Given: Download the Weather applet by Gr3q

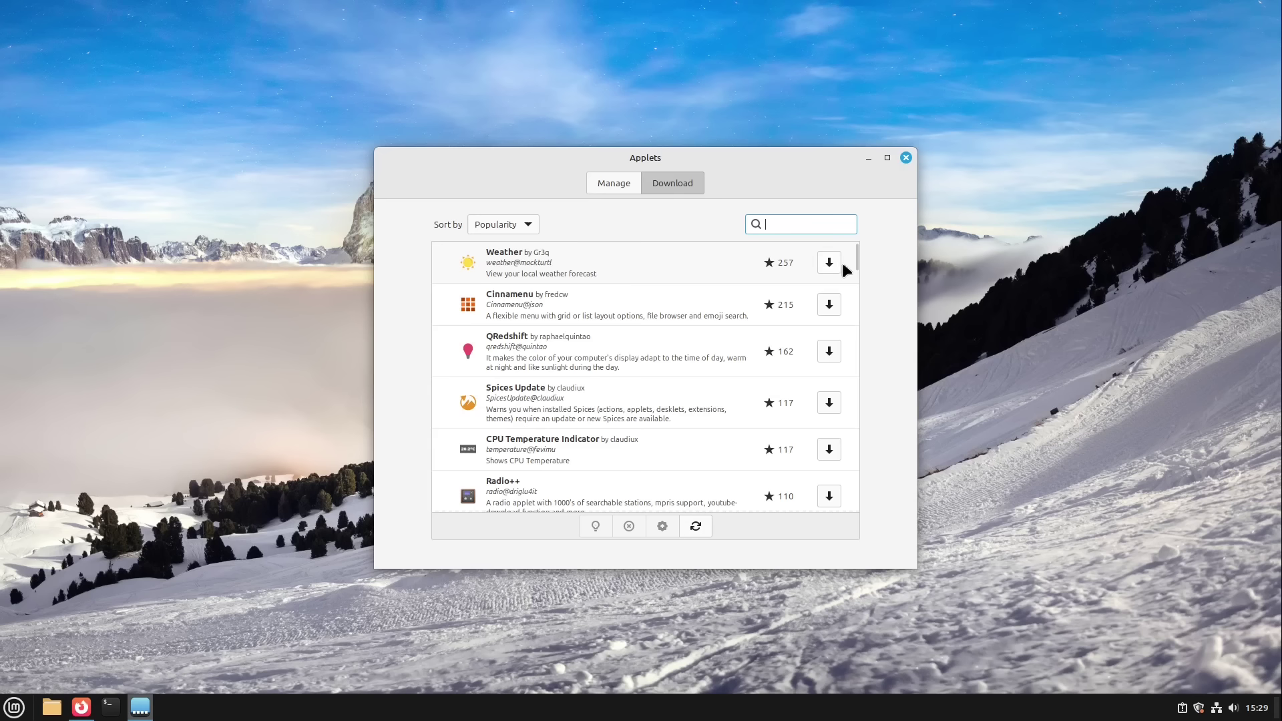Looking at the screenshot, I should [828, 262].
